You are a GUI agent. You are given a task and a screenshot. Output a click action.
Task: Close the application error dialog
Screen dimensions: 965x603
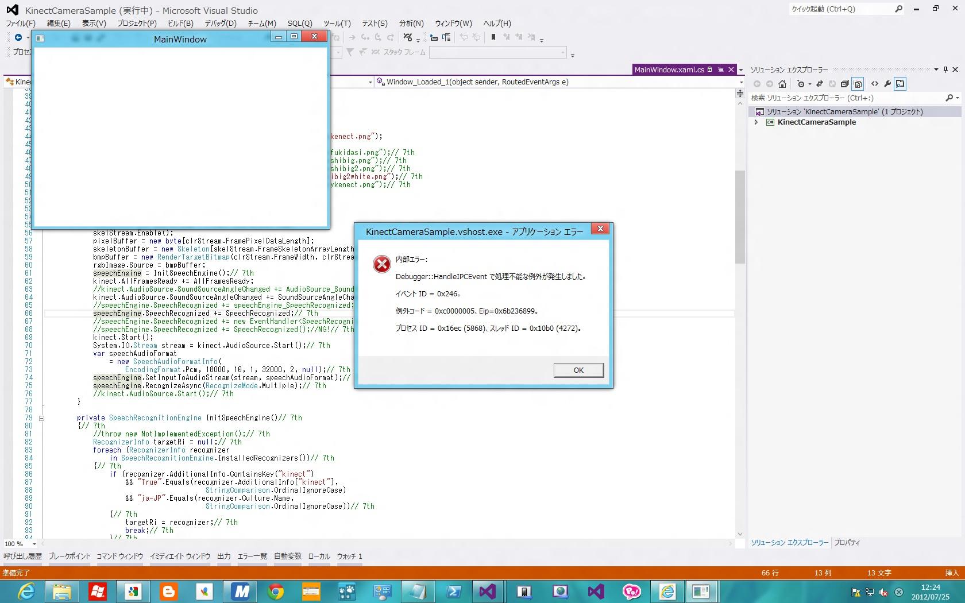pyautogui.click(x=600, y=229)
